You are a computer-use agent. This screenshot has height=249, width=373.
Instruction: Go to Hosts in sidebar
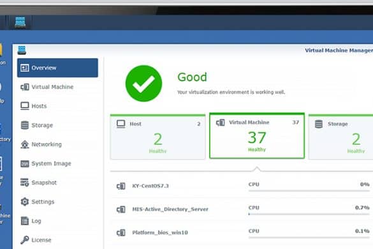[x=57, y=106]
